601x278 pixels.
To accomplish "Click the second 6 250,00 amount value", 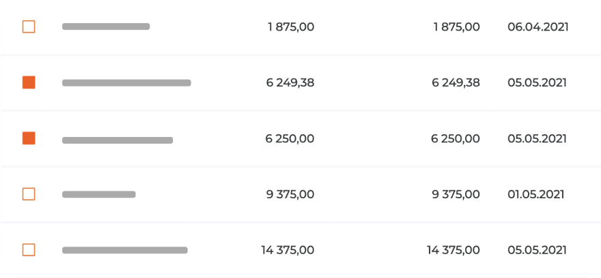I will click(456, 138).
